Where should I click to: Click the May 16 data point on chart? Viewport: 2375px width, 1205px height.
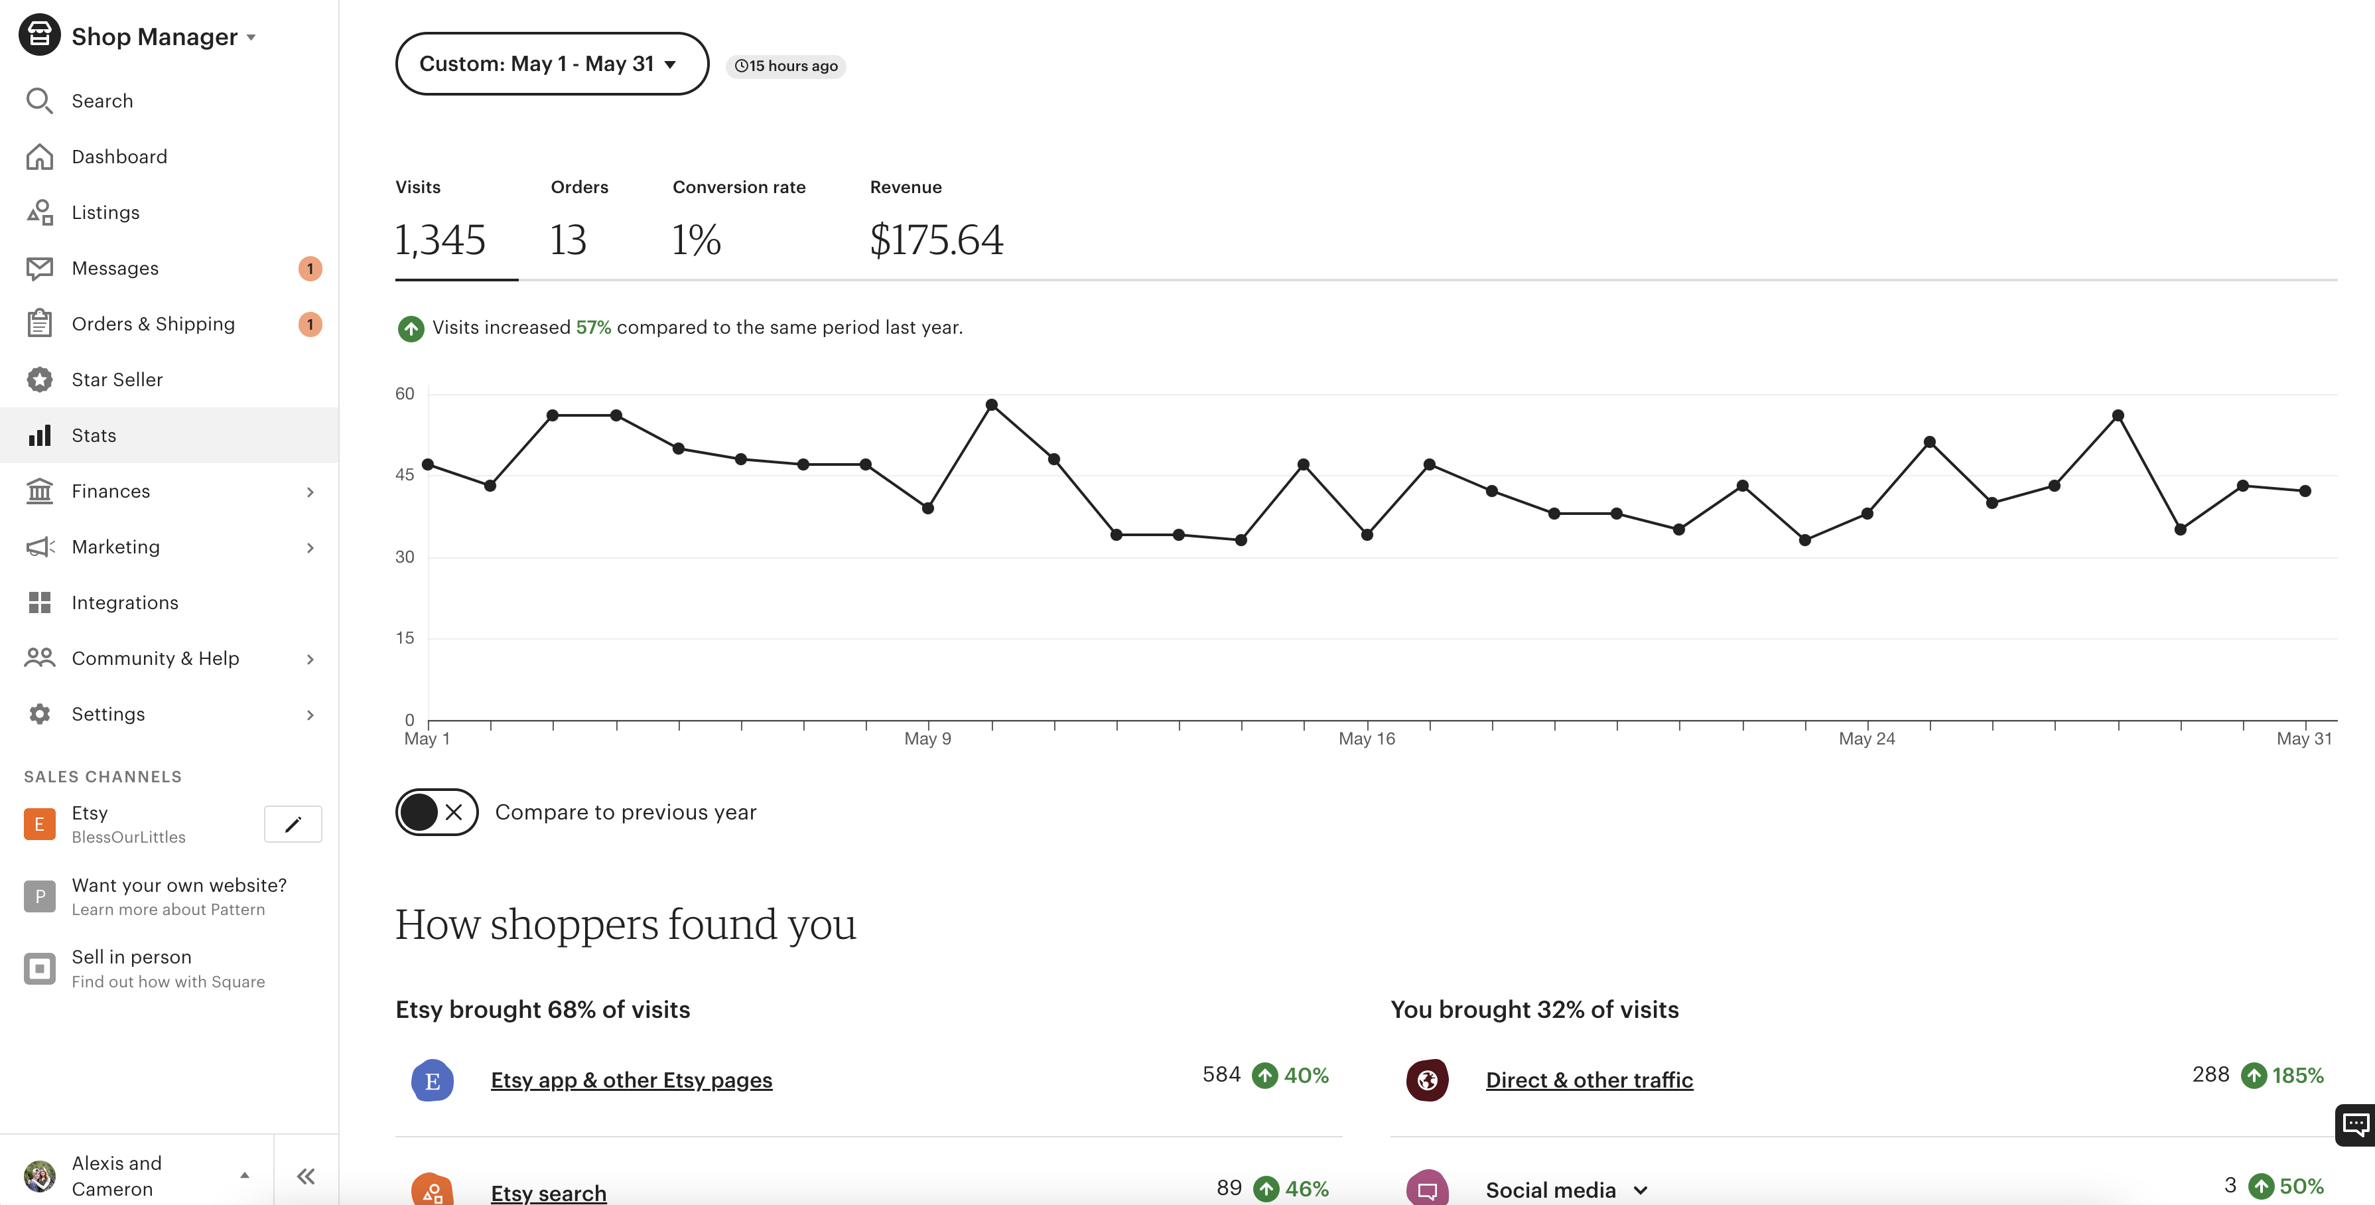point(1367,535)
